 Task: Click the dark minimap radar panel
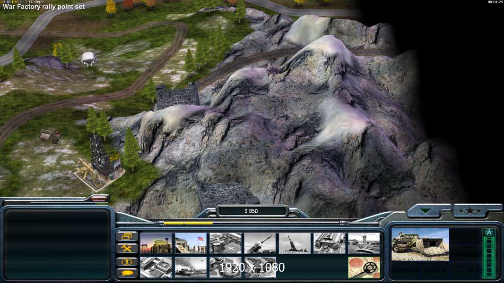[57, 244]
